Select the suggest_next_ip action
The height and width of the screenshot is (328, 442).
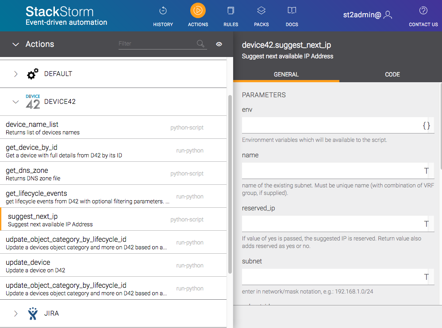click(x=113, y=219)
